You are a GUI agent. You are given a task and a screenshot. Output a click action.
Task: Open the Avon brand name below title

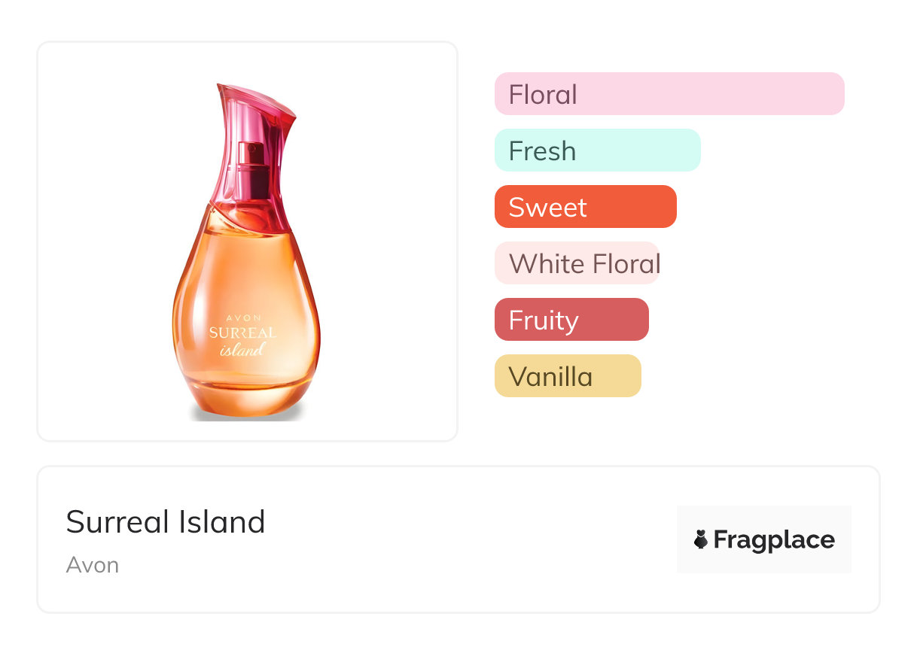click(93, 565)
